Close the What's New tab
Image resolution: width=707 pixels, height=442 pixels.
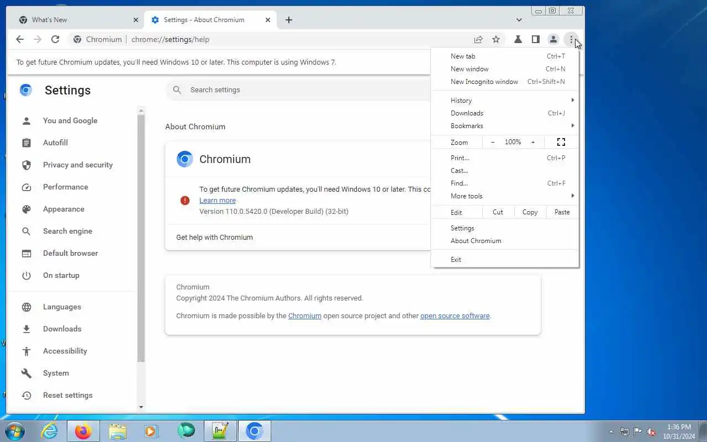[136, 20]
